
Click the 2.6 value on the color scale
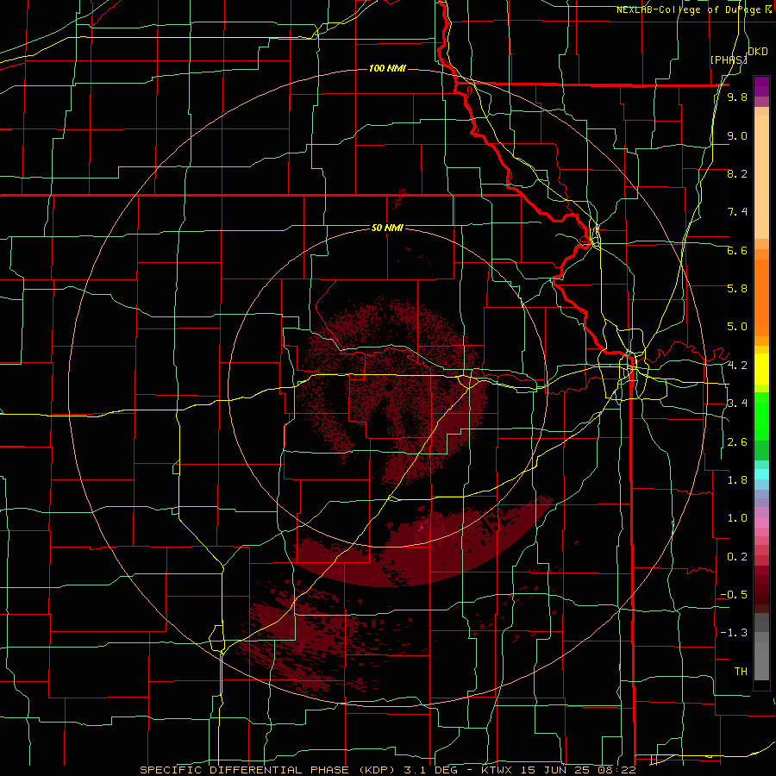click(x=737, y=442)
